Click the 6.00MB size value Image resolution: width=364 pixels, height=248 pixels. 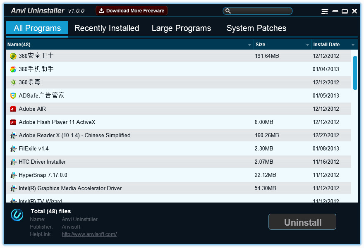click(x=264, y=122)
